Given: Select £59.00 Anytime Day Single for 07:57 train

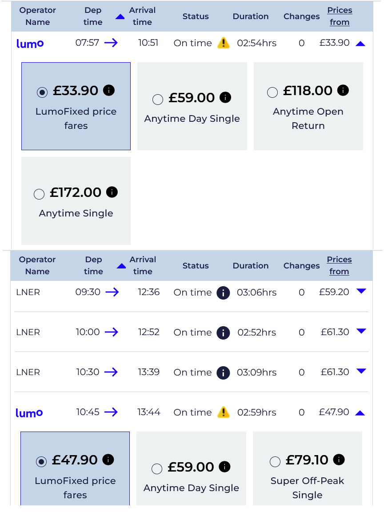Looking at the screenshot, I should tap(158, 99).
